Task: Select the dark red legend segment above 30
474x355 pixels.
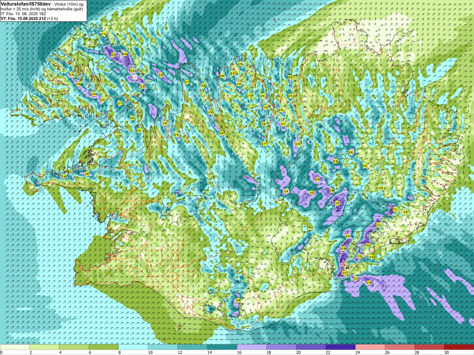Action: click(459, 347)
